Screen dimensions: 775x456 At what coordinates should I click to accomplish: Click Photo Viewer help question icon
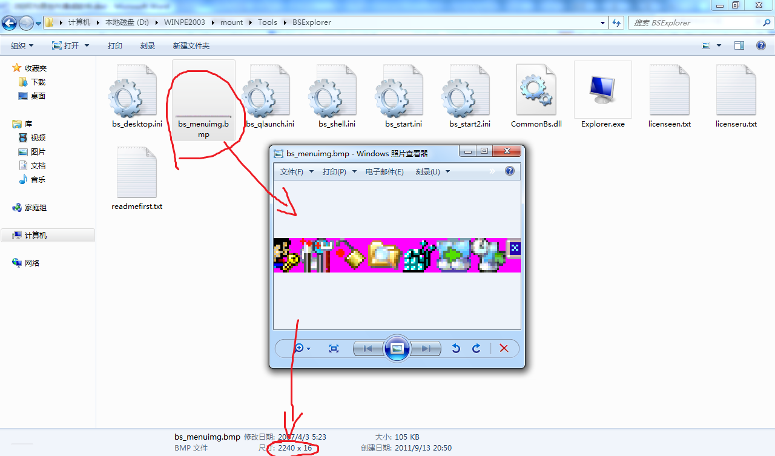pyautogui.click(x=510, y=171)
